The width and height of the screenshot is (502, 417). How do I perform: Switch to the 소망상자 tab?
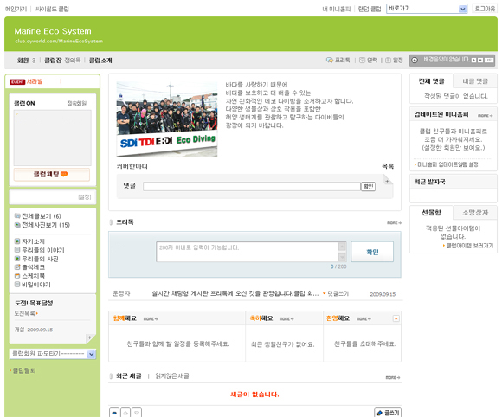click(475, 213)
